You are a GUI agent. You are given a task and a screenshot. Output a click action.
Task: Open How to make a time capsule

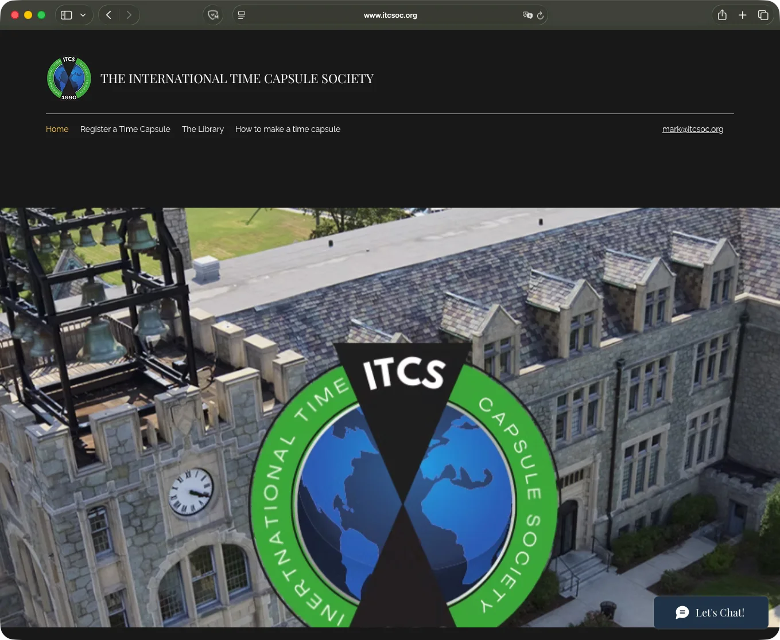click(x=288, y=129)
